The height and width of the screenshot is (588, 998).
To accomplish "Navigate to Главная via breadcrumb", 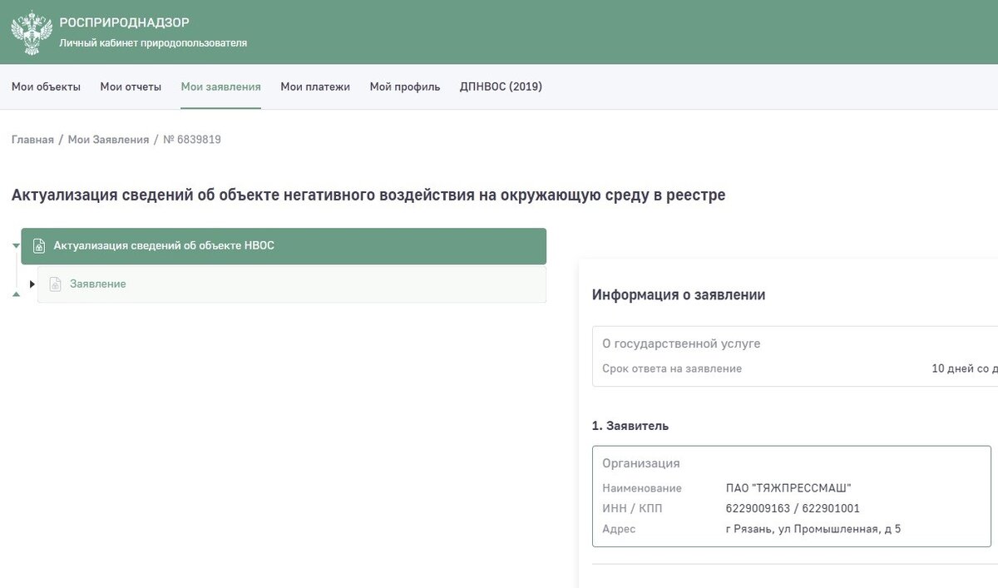I will [33, 139].
